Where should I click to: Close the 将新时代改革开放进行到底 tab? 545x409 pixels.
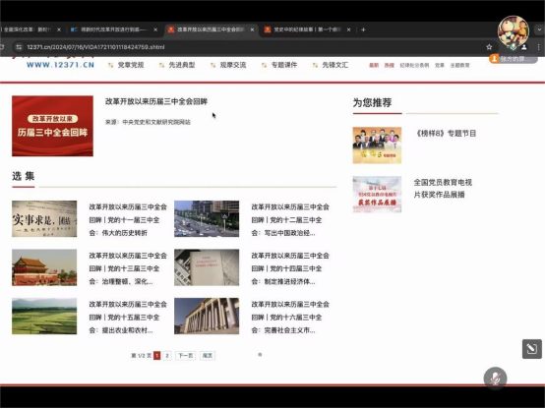click(155, 29)
